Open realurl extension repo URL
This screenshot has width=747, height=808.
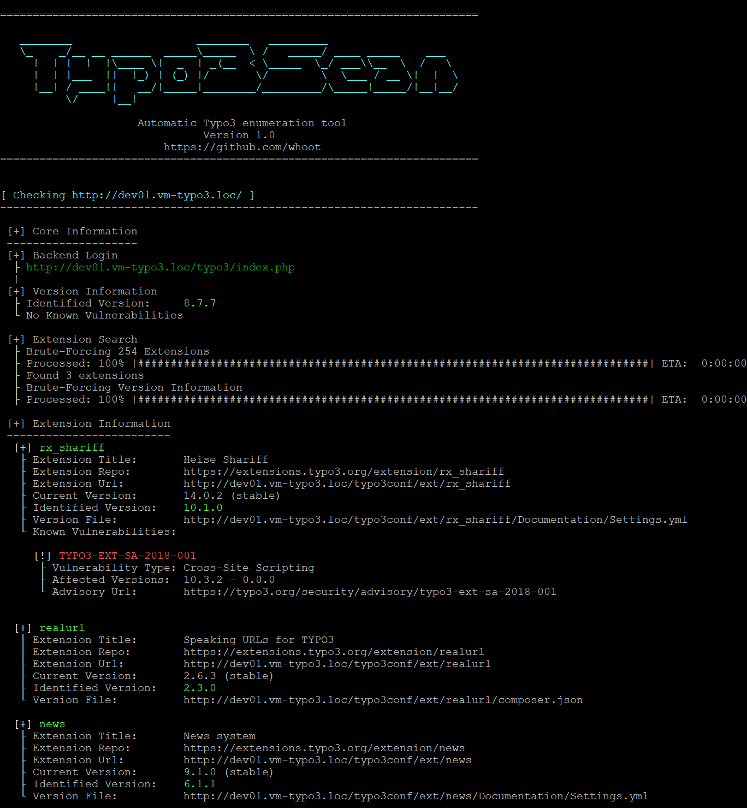(334, 652)
